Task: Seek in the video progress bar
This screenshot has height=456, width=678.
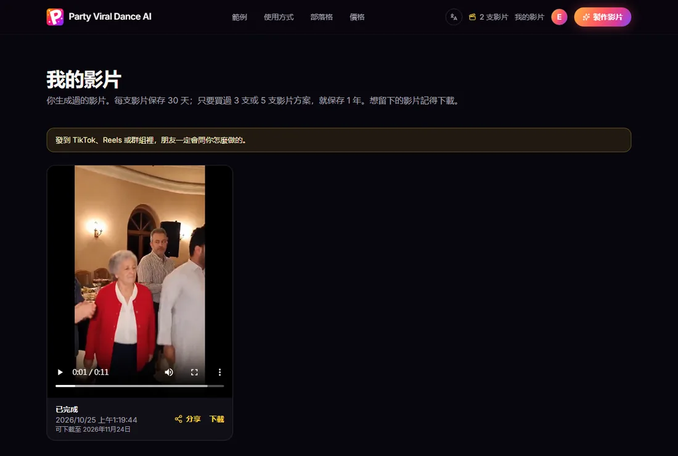Action: pos(140,386)
